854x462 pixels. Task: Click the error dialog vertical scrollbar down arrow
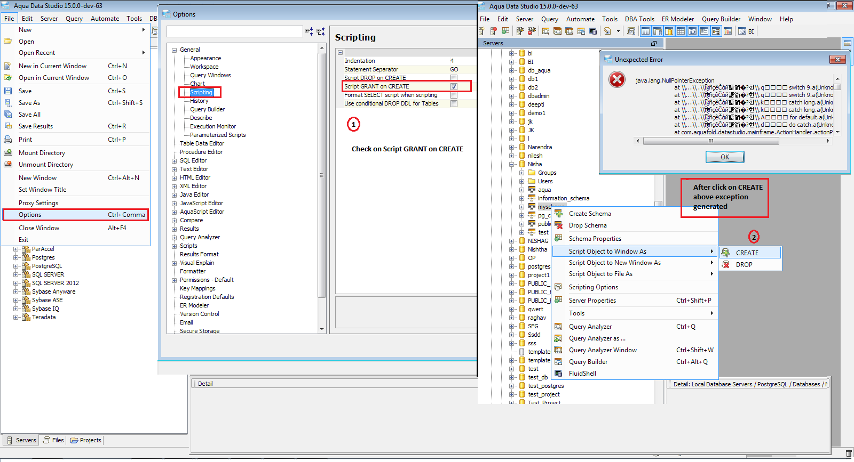pyautogui.click(x=837, y=132)
